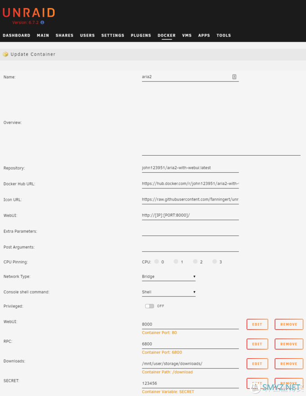Click the SECRET value field

pyautogui.click(x=190, y=383)
